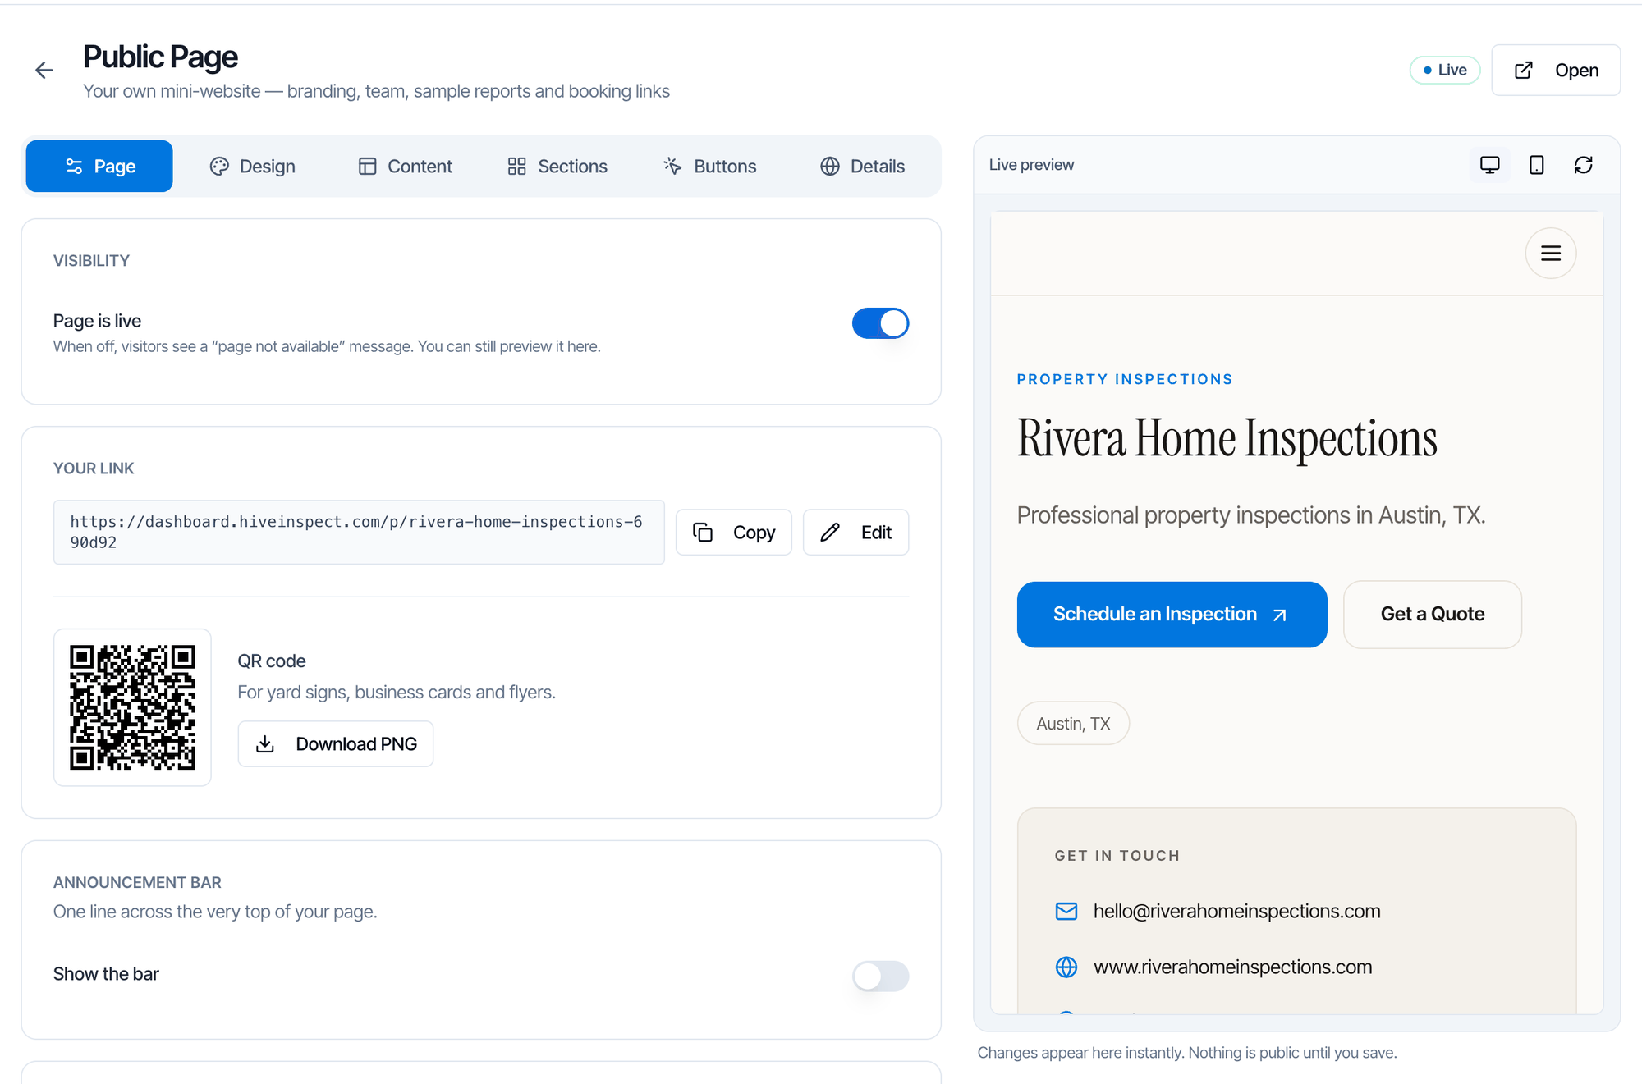1642x1084 pixels.
Task: Switch preview to mobile view icon
Action: tap(1536, 165)
